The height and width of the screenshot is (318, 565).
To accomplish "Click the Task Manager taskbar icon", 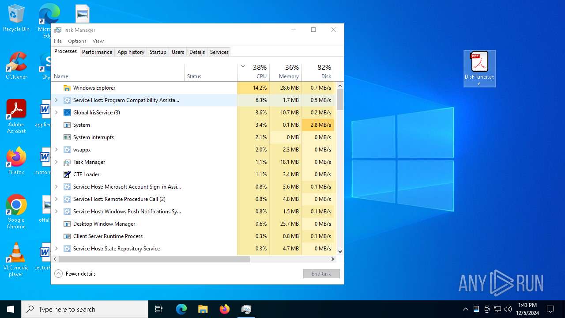I will click(246, 309).
